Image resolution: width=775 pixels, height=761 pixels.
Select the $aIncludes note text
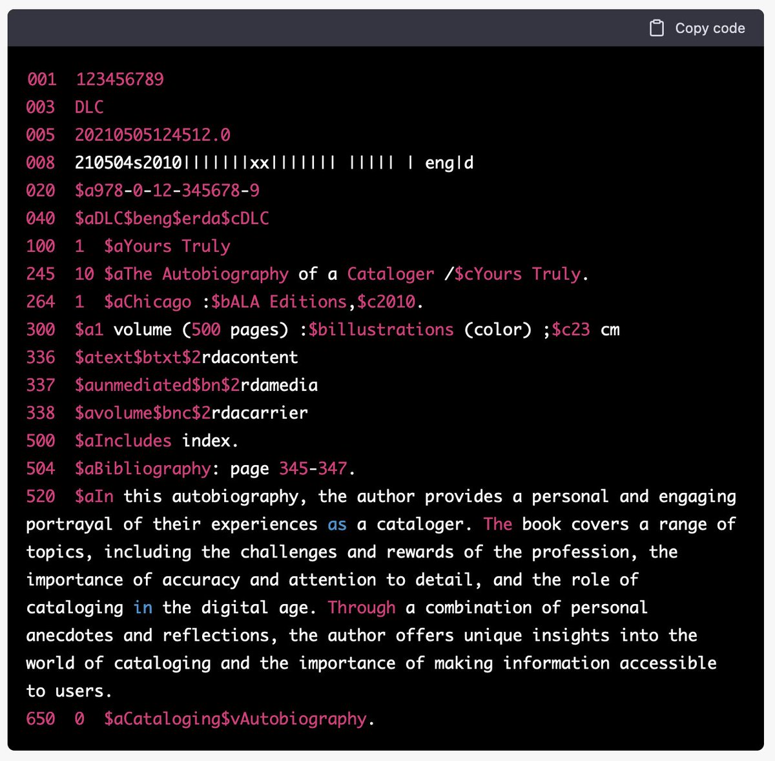tap(123, 441)
